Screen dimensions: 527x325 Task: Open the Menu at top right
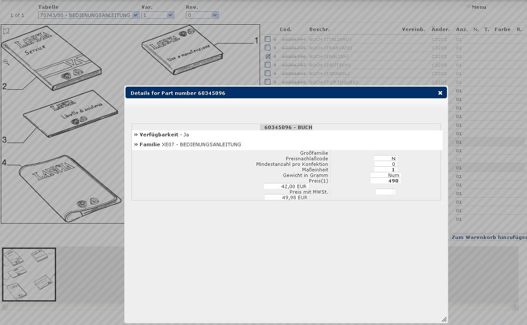(x=478, y=7)
